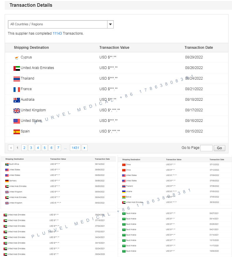Viewport: 232px width, 257px height.
Task: Click the dropdown arrow beside All Countries / Regions
Action: 110,24
